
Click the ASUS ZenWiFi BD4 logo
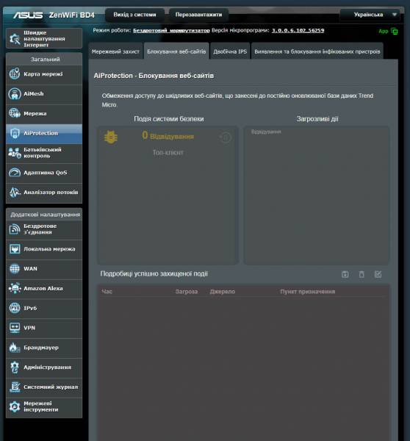(x=54, y=15)
